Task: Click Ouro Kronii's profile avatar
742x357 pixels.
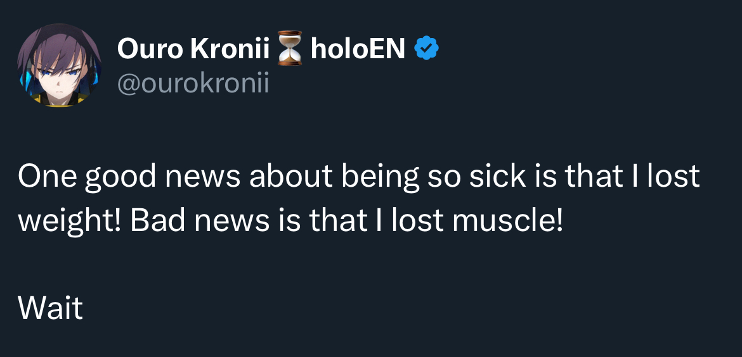Action: click(x=58, y=65)
